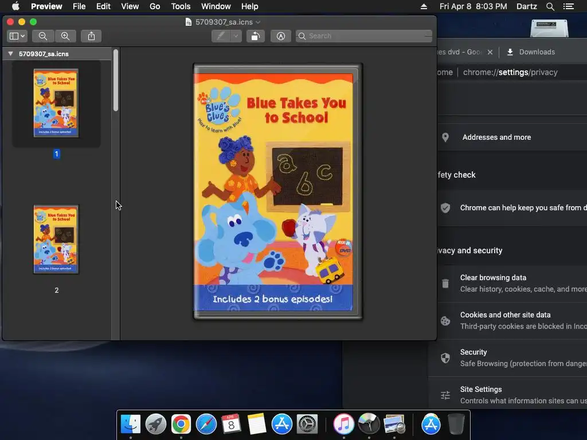Click the Chrome address bar chrome://settings/privacy
The width and height of the screenshot is (587, 440).
pos(510,72)
